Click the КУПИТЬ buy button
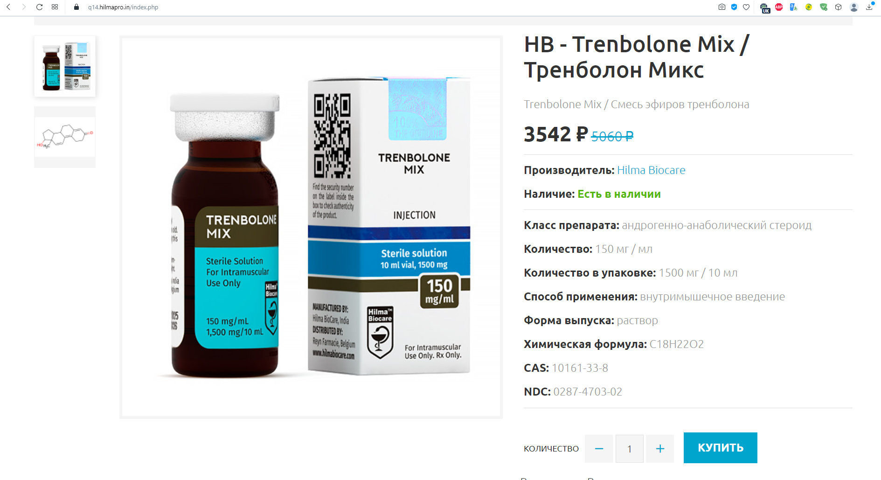 [721, 448]
